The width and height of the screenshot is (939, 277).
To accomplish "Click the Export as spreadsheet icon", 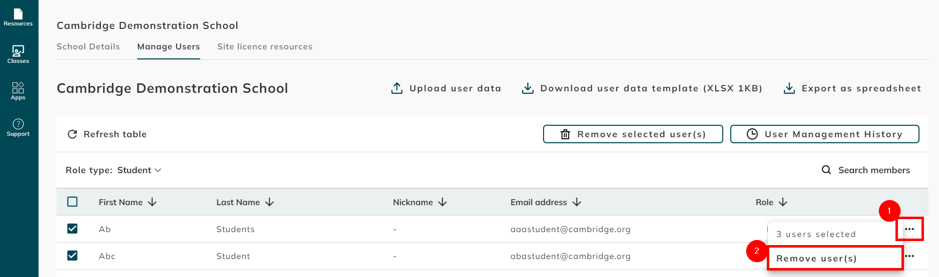I will 789,88.
